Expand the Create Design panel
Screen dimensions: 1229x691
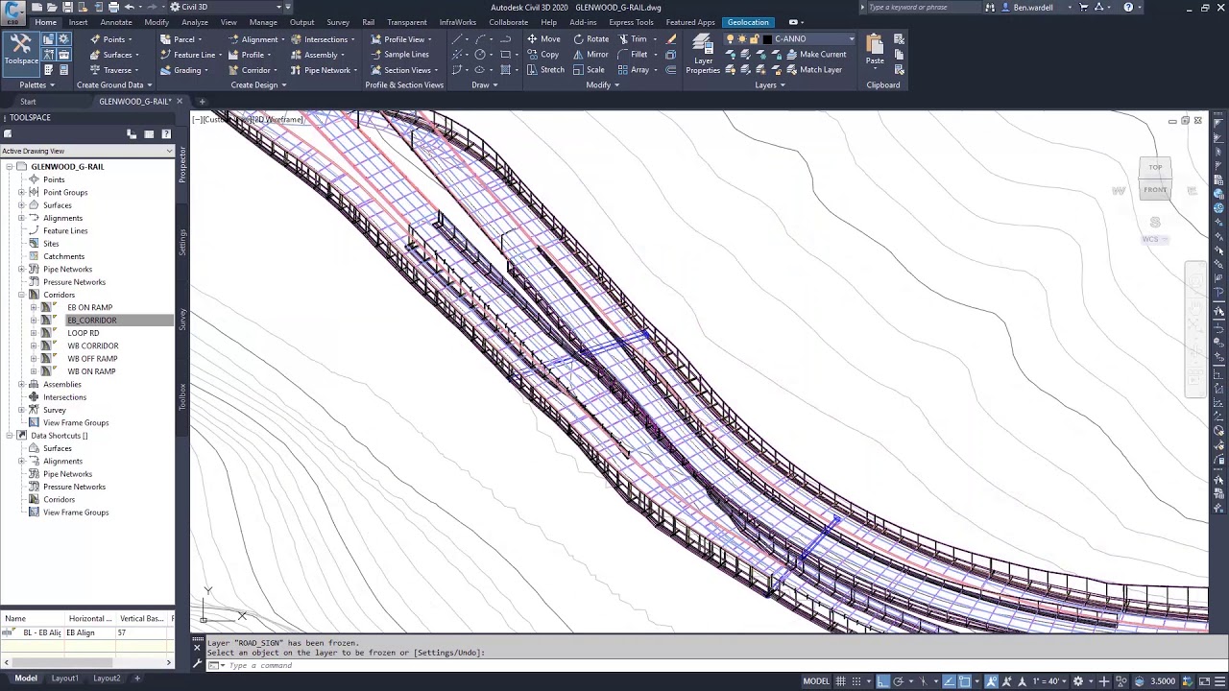(x=258, y=85)
